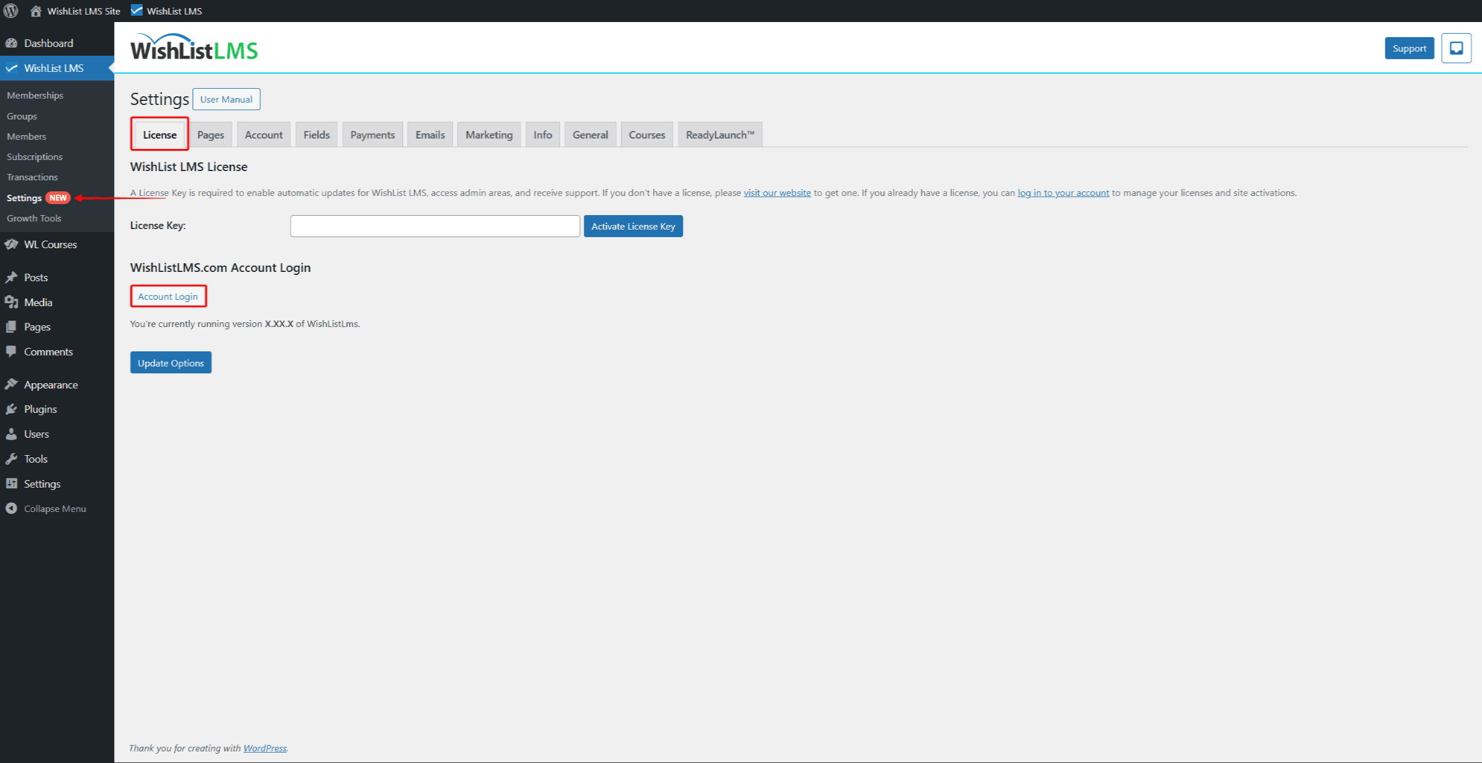Open the ReadyLaunch settings tab
Screen dimensions: 1482x763
[720, 134]
